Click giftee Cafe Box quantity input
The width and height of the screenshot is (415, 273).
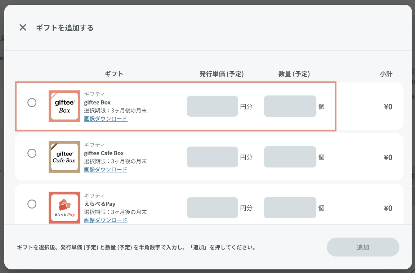coord(290,157)
